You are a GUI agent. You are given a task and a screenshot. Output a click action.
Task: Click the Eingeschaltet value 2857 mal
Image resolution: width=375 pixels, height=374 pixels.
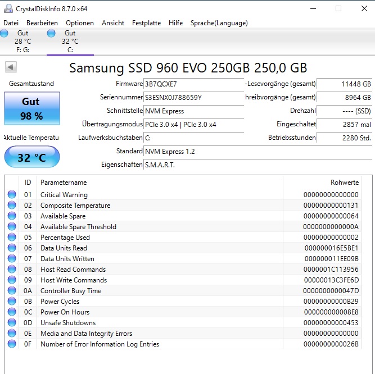point(345,125)
